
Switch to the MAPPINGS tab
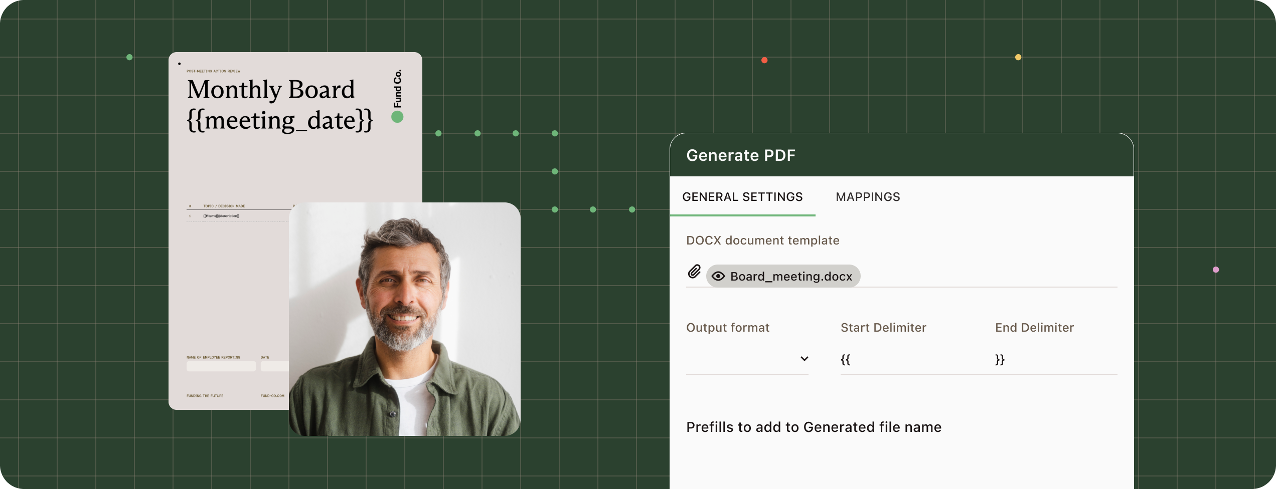(868, 197)
